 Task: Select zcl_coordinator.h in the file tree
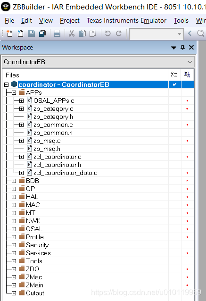57,165
